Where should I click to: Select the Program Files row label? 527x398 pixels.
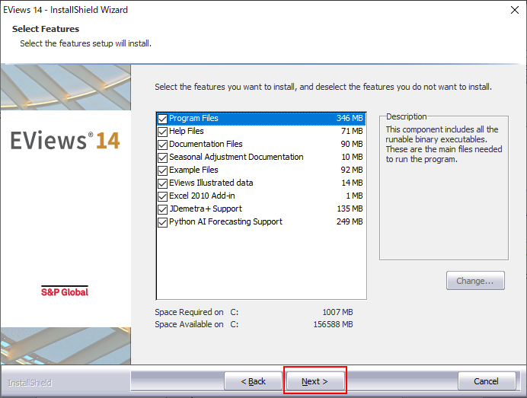tap(193, 118)
